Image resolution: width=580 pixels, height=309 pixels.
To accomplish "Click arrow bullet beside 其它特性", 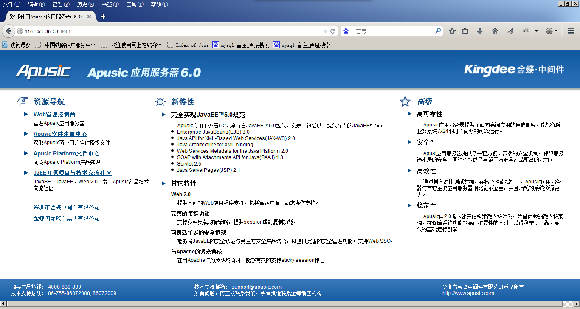I will coord(164,183).
